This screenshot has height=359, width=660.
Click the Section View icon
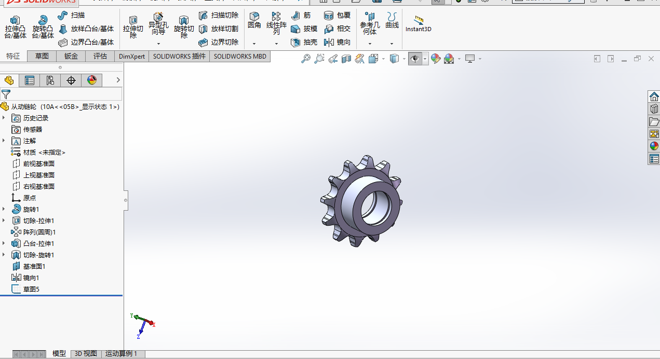pyautogui.click(x=346, y=59)
